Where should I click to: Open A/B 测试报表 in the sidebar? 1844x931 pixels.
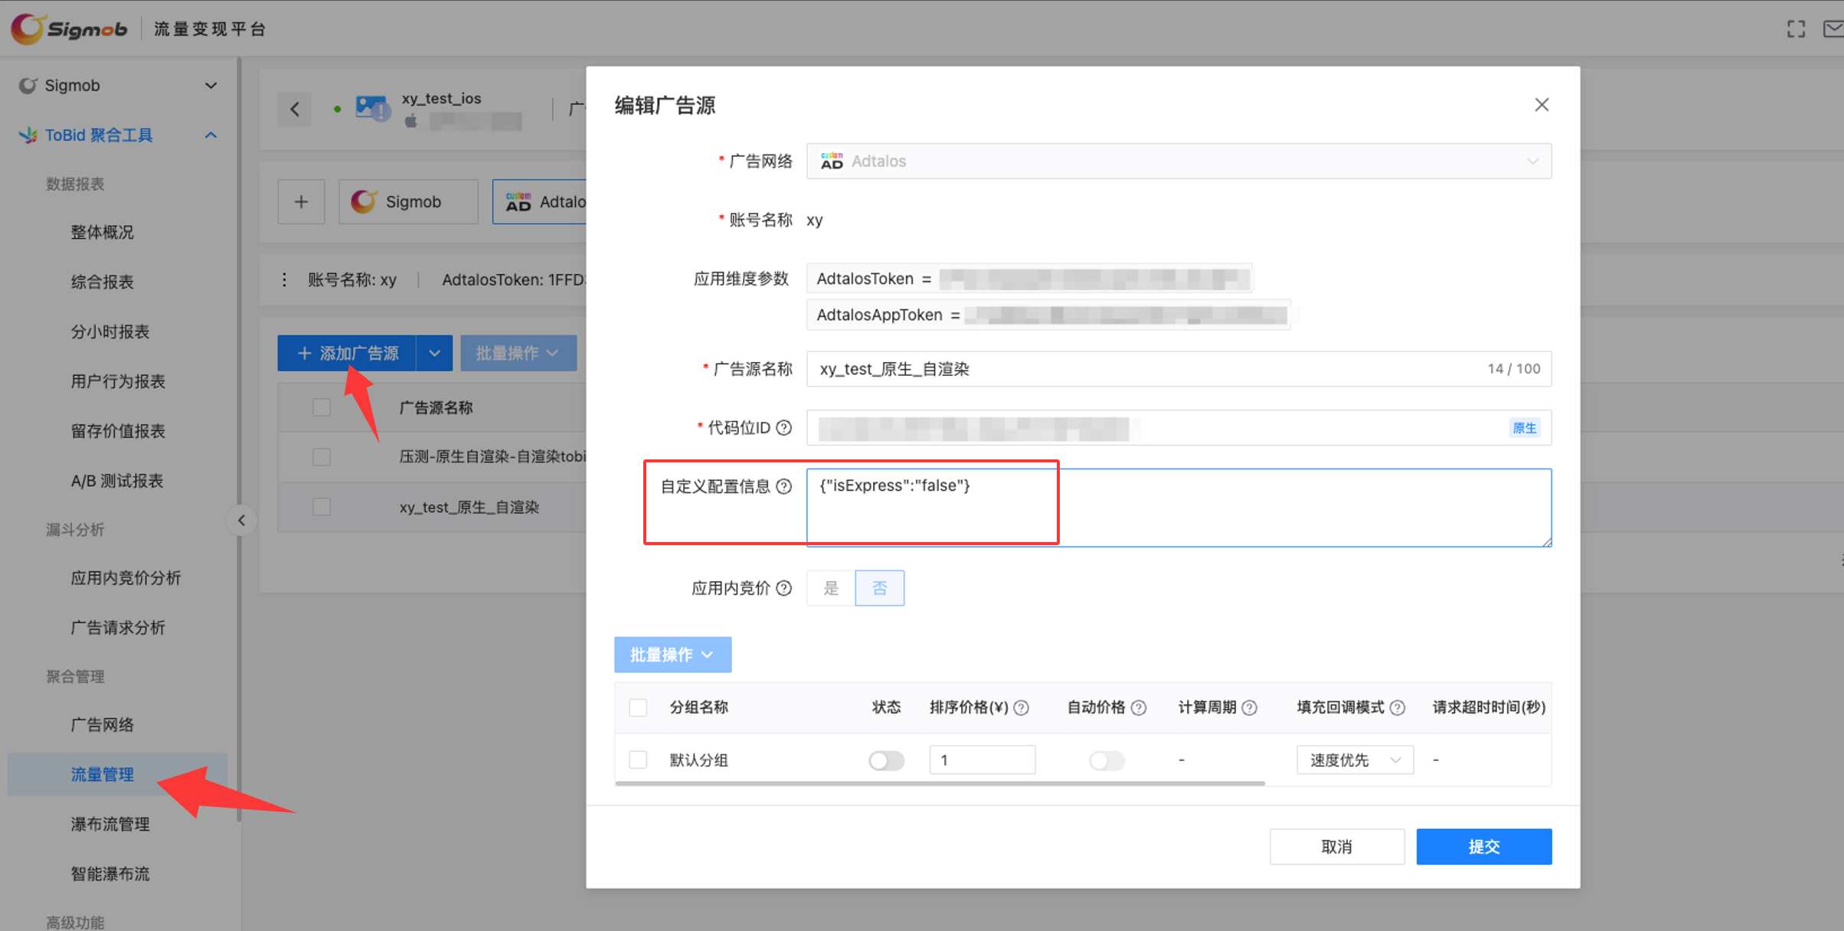pyautogui.click(x=117, y=481)
